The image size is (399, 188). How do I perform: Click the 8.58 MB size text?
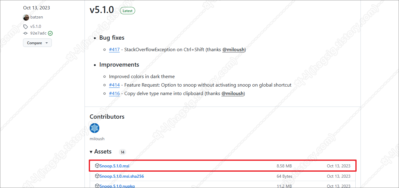coord(284,166)
